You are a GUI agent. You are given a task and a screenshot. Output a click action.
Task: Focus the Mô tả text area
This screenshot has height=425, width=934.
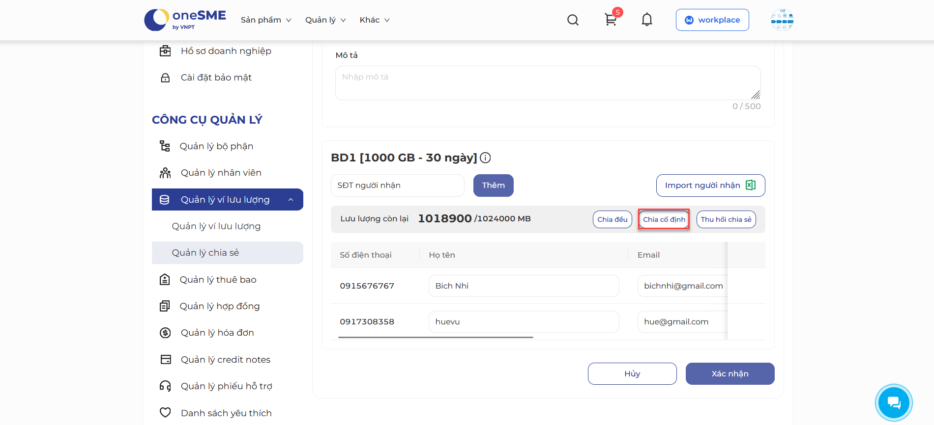click(548, 83)
